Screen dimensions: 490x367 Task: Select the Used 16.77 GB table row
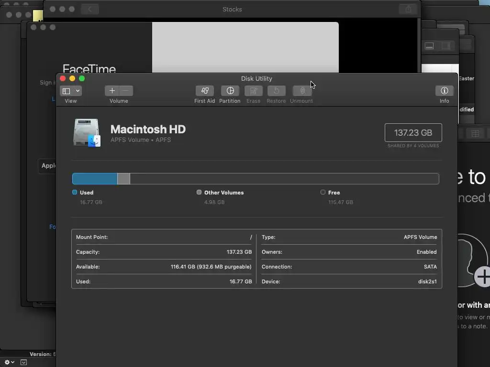point(164,281)
